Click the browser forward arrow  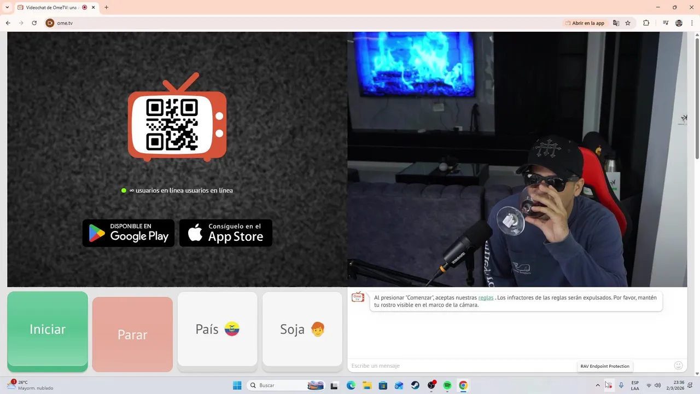click(x=21, y=23)
